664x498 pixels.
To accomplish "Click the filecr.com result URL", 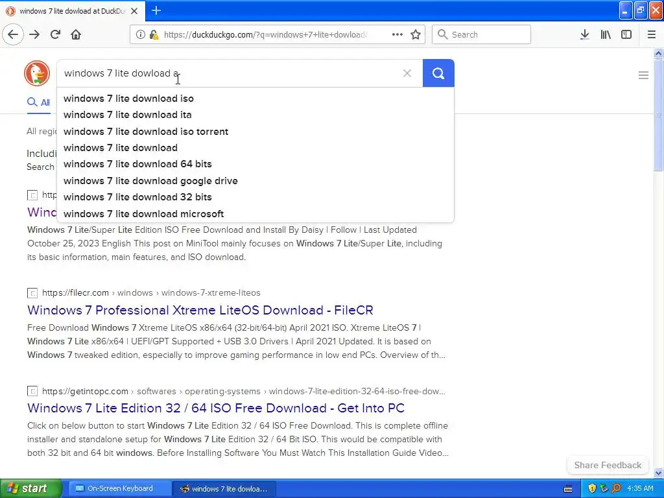I will tap(151, 292).
